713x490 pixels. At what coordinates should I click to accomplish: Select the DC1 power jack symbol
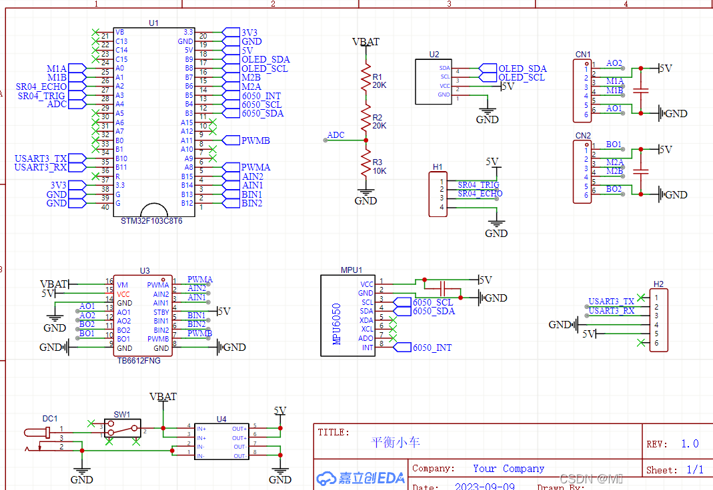(x=39, y=433)
